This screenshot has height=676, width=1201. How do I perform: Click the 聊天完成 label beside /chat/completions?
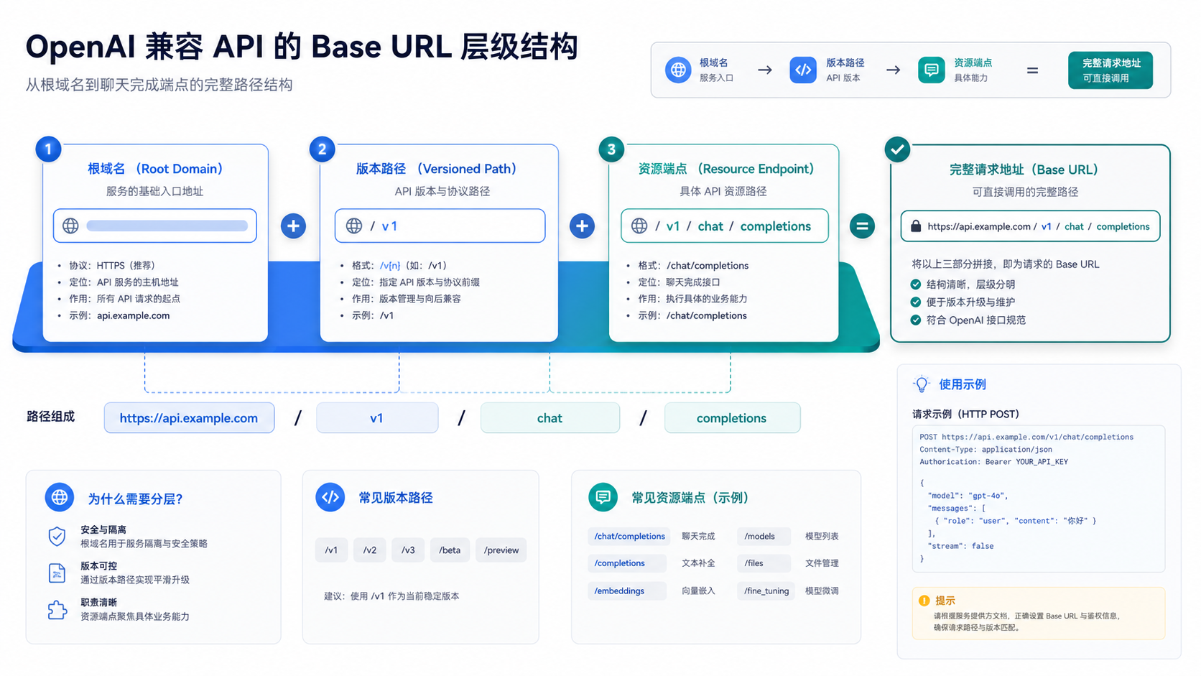pos(698,536)
